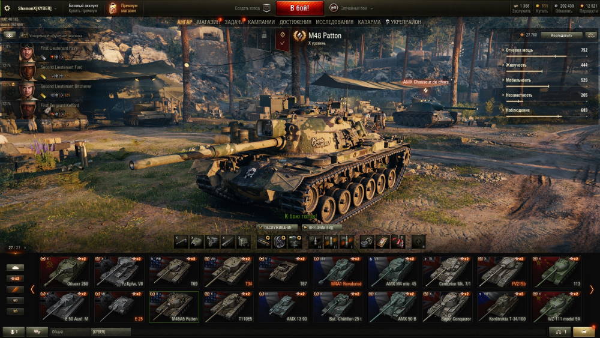The image size is (600, 338).
Task: Click the platoon creation shield icon
Action: [x=267, y=8]
